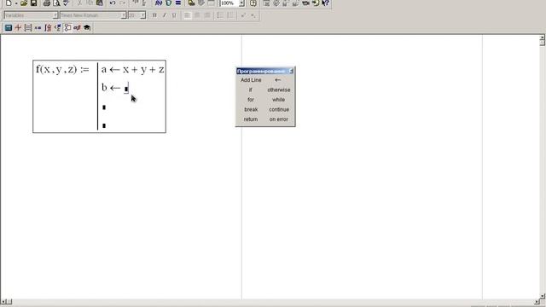Click the Print icon
Viewport: 546px width, 307px height.
tap(46, 3)
